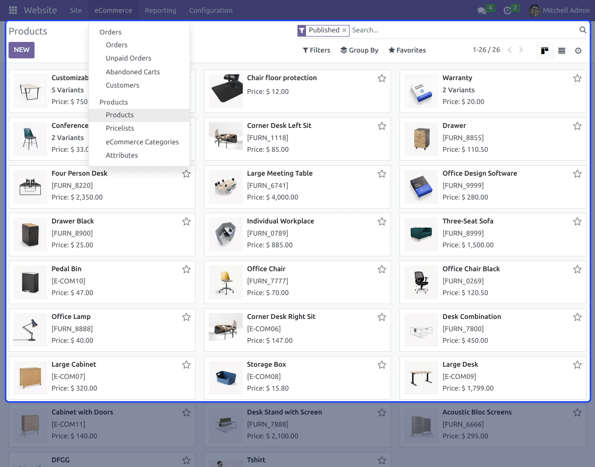
Task: Star the Storage Box product
Action: [x=382, y=365]
